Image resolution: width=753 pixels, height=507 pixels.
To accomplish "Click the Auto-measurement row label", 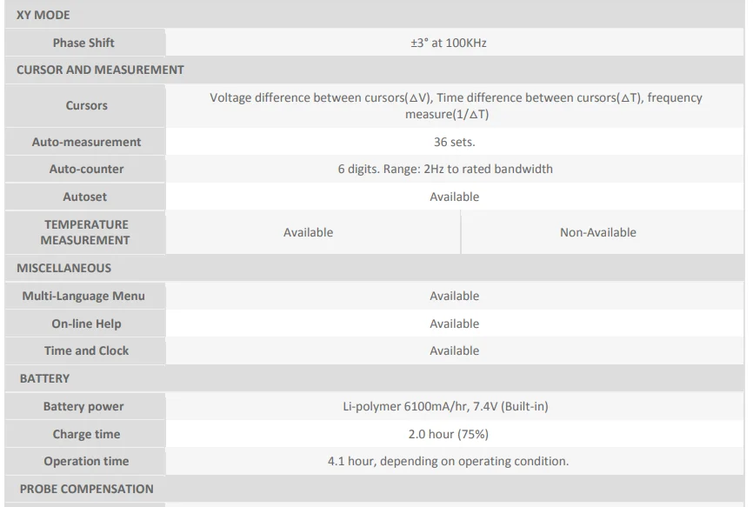I will (86, 142).
